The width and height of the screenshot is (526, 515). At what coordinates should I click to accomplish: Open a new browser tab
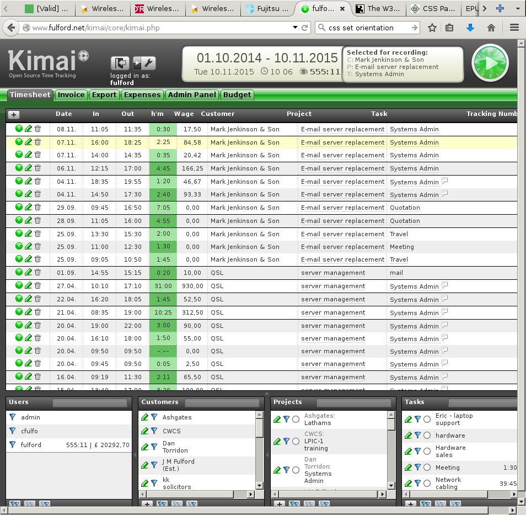coord(500,8)
